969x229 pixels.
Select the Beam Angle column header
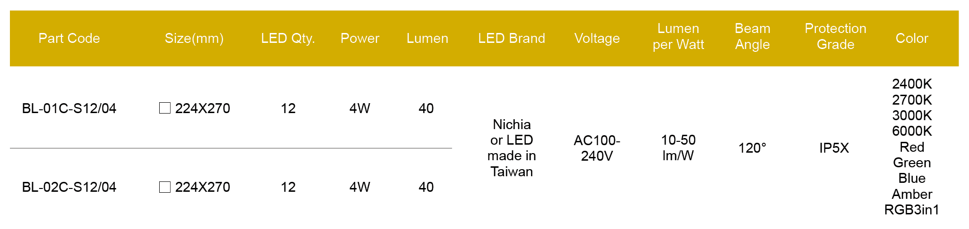[x=752, y=37]
